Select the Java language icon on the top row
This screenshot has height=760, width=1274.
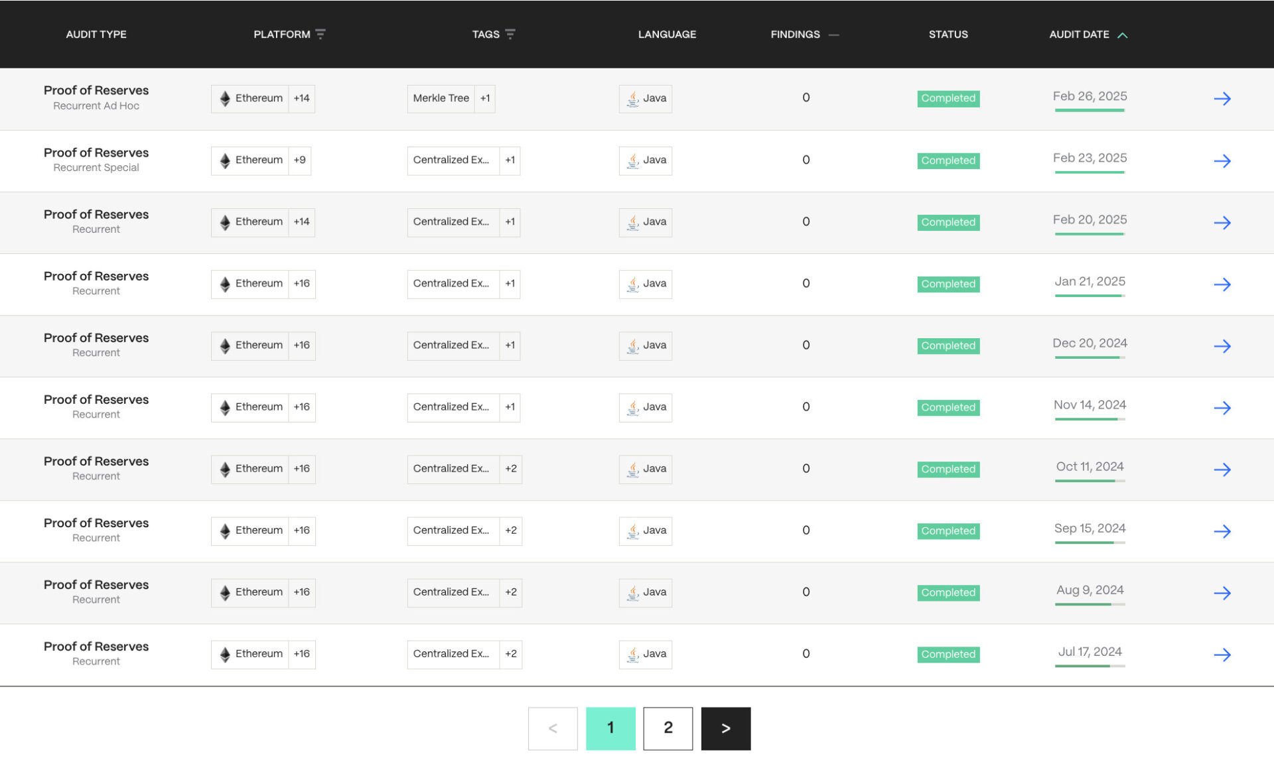[x=632, y=98]
